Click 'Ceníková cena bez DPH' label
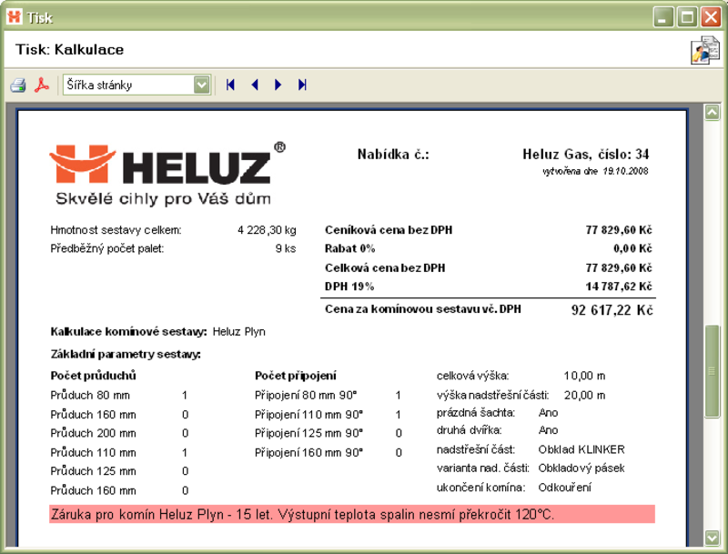The image size is (728, 554). (389, 229)
